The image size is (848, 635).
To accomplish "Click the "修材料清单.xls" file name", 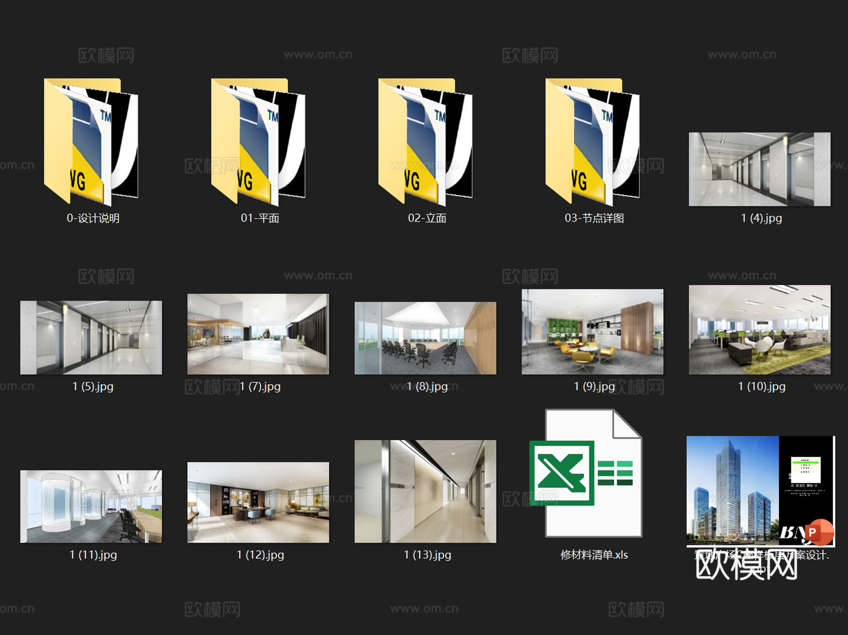I will pyautogui.click(x=595, y=555).
